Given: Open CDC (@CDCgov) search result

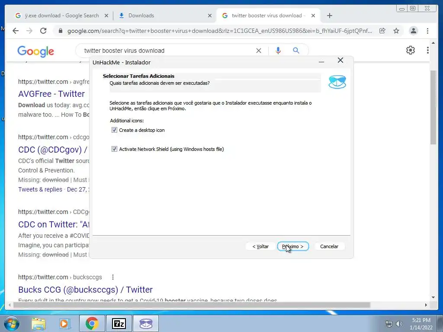Looking at the screenshot, I should click(x=53, y=150).
